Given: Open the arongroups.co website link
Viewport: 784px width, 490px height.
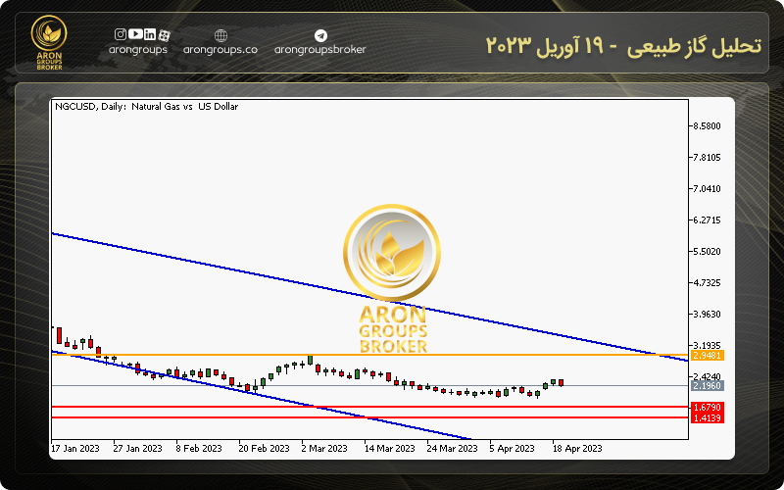Looking at the screenshot, I should pyautogui.click(x=220, y=50).
